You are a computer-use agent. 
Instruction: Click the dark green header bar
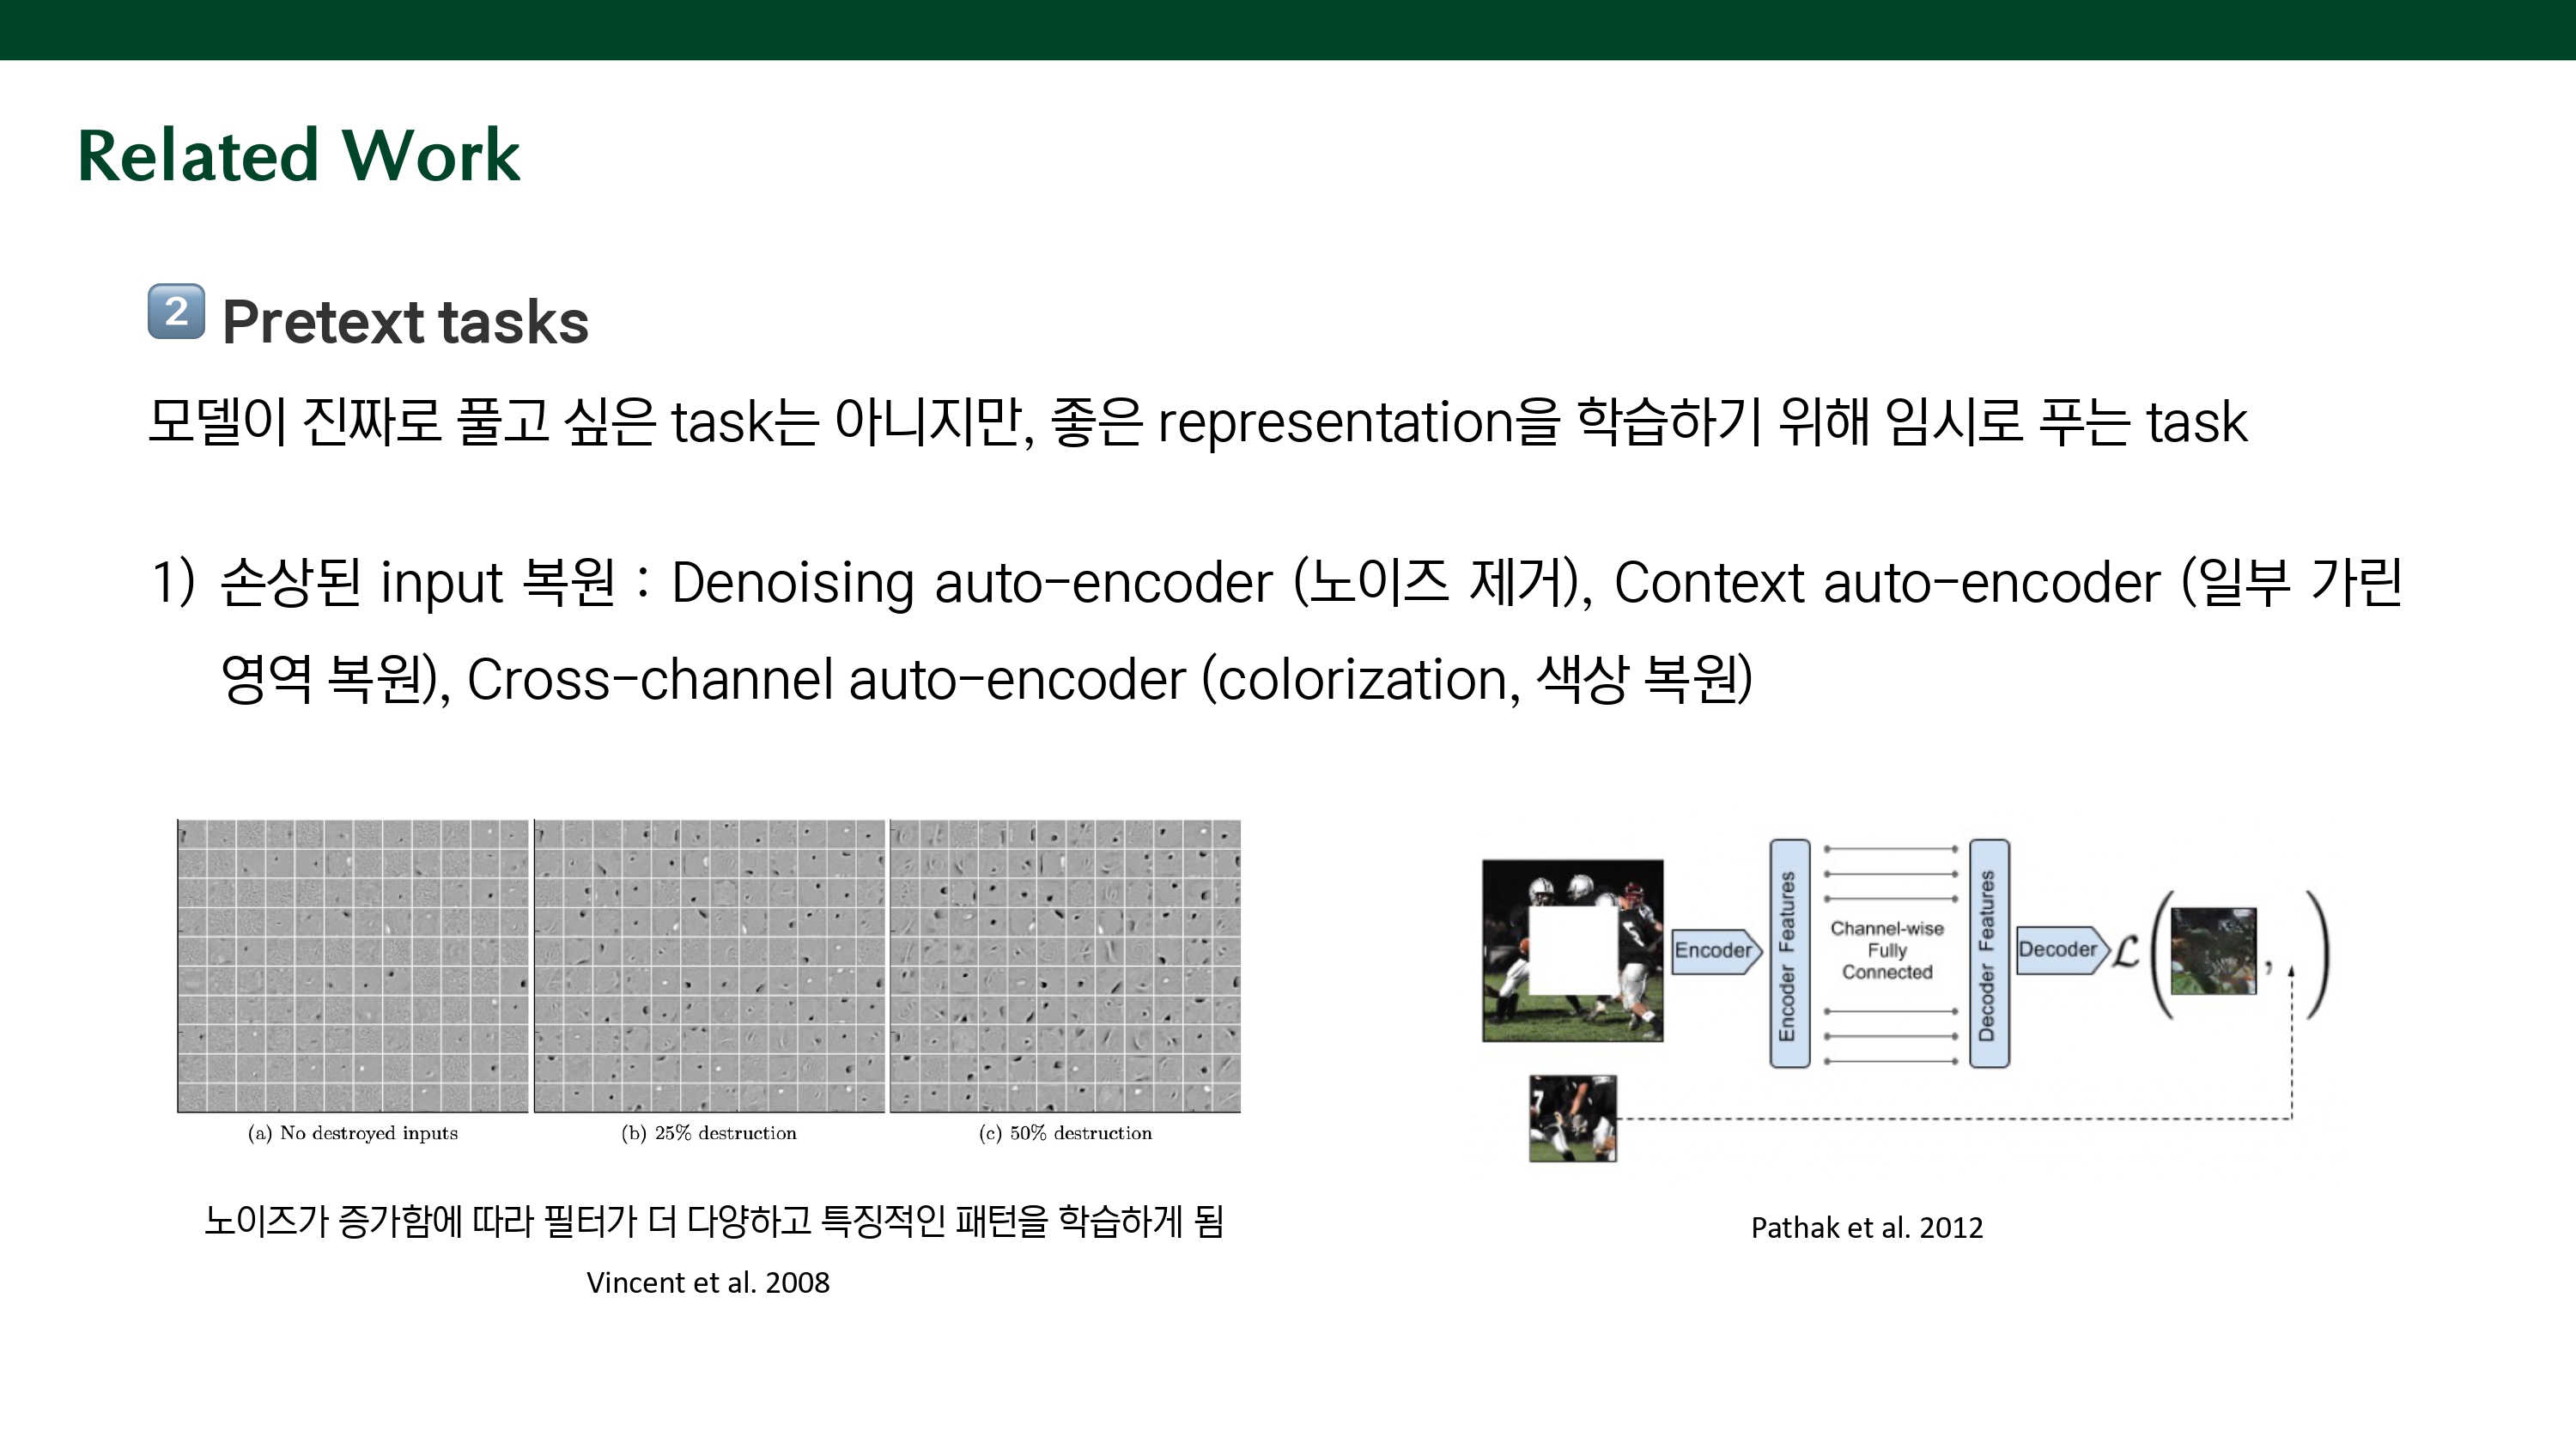point(1288,29)
